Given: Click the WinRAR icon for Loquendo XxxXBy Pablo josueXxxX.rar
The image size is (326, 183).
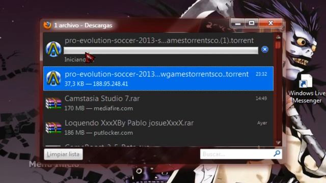Looking at the screenshot, I should pyautogui.click(x=53, y=128).
